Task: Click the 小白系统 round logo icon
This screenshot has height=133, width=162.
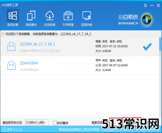Action: 147,20
